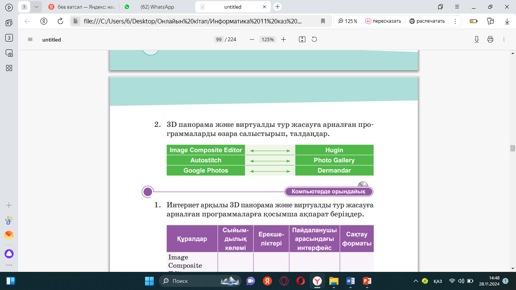This screenshot has width=516, height=290.
Task: Click the 'распечатать' print button
Action: pyautogui.click(x=427, y=21)
